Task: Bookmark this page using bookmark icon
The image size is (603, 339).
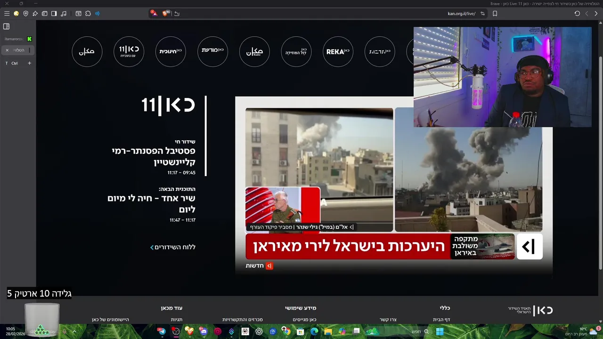Action: pyautogui.click(x=495, y=14)
